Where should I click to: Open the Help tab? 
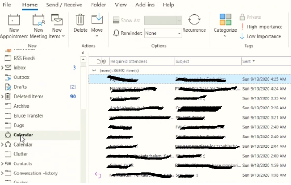point(168,5)
